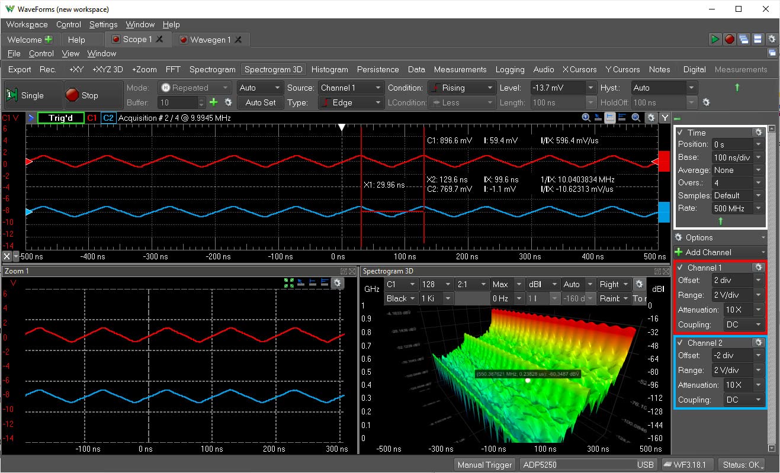Uncheck the Channel 1 checkbox
Viewport: 780px width, 473px height.
[x=680, y=268]
